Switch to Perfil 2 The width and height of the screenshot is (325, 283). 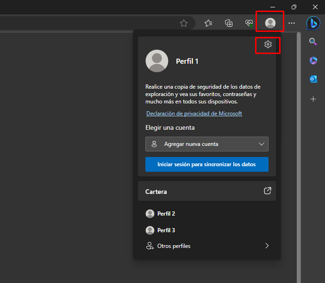(207, 214)
